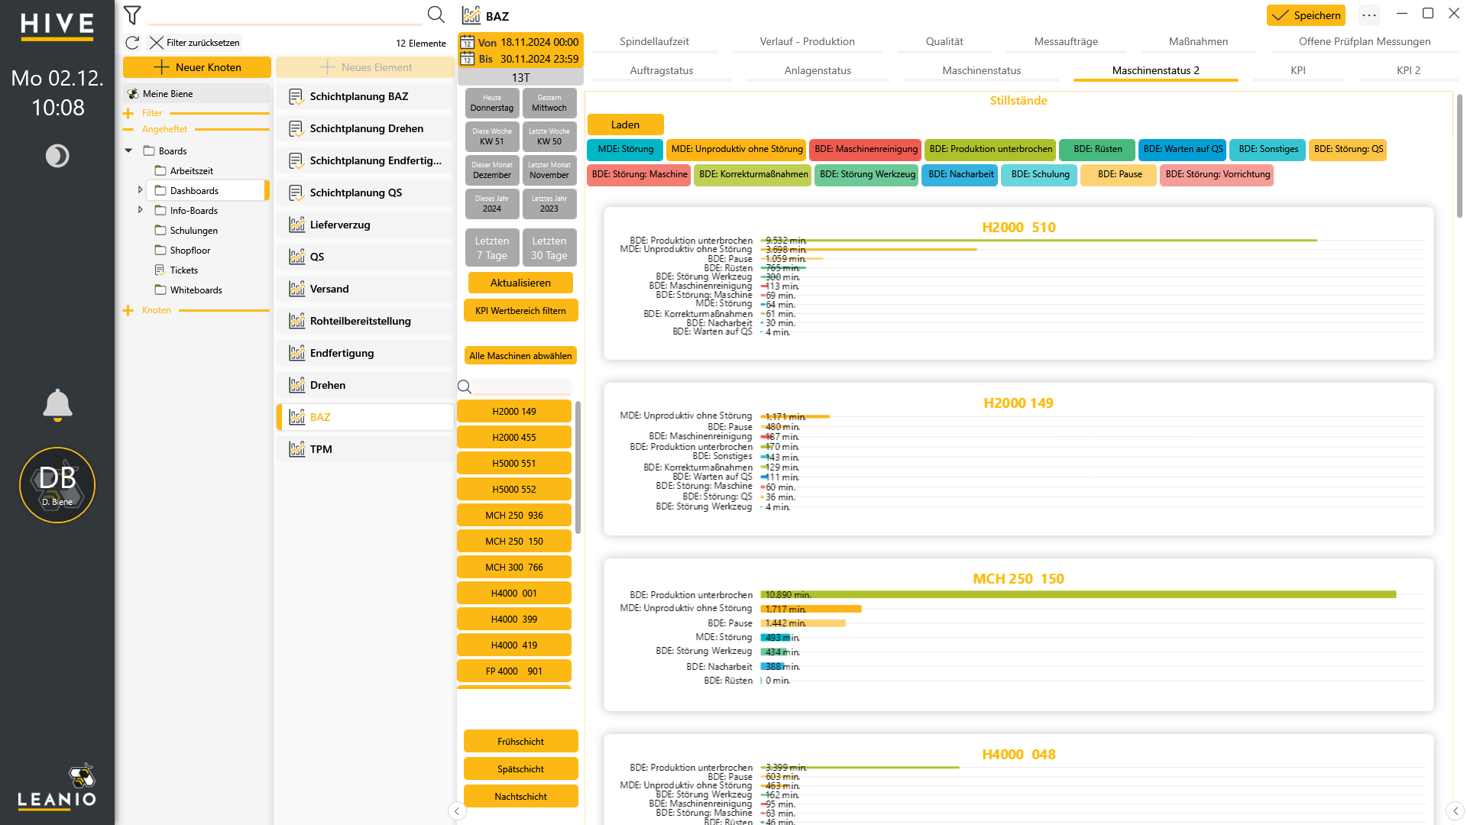Click the Aktualisieren button

click(x=520, y=283)
